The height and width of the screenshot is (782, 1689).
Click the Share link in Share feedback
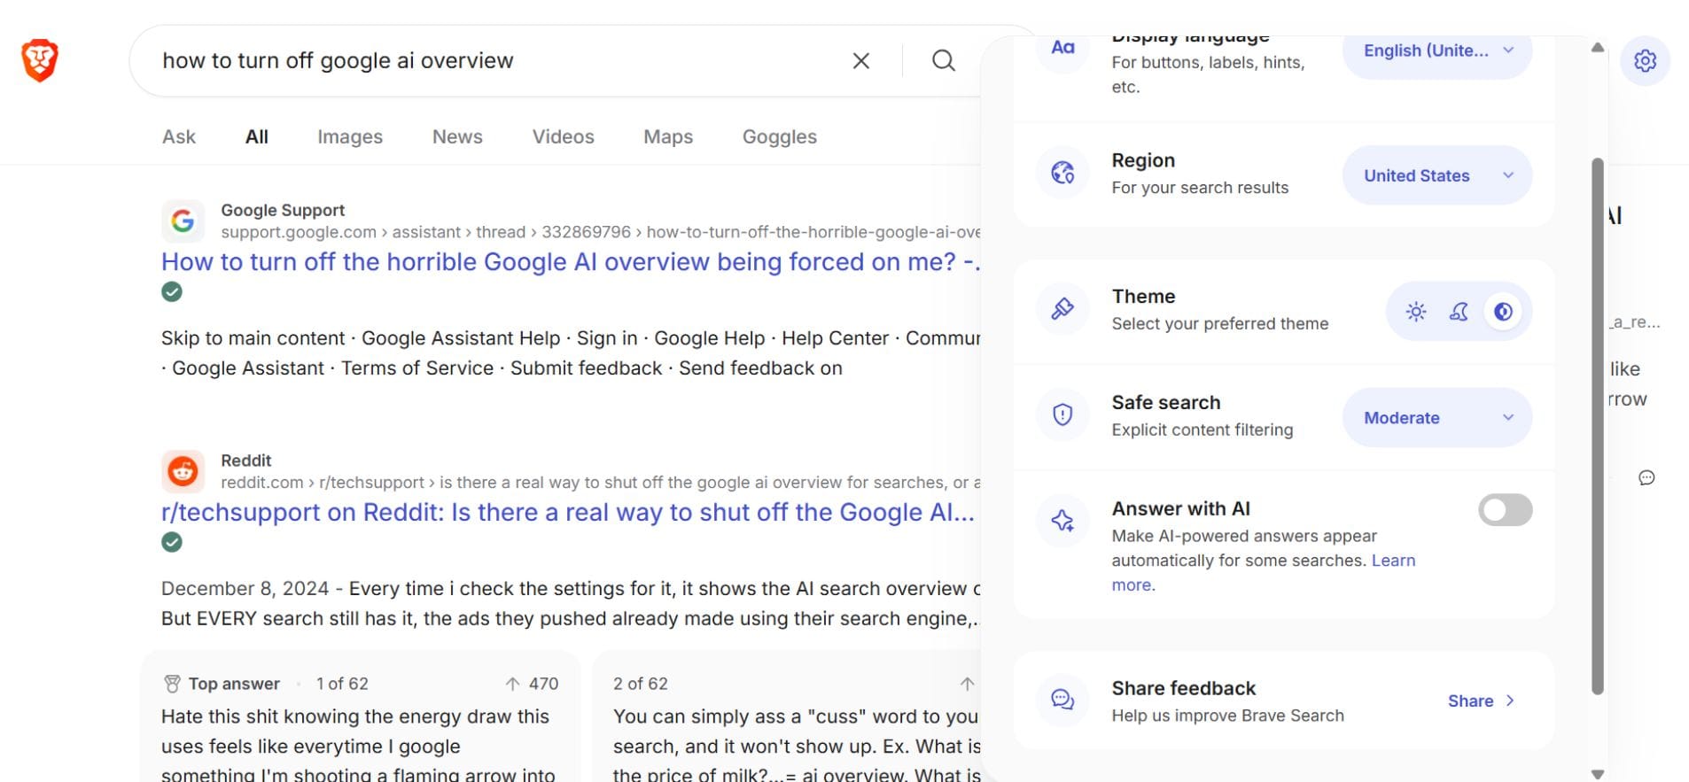pyautogui.click(x=1470, y=701)
